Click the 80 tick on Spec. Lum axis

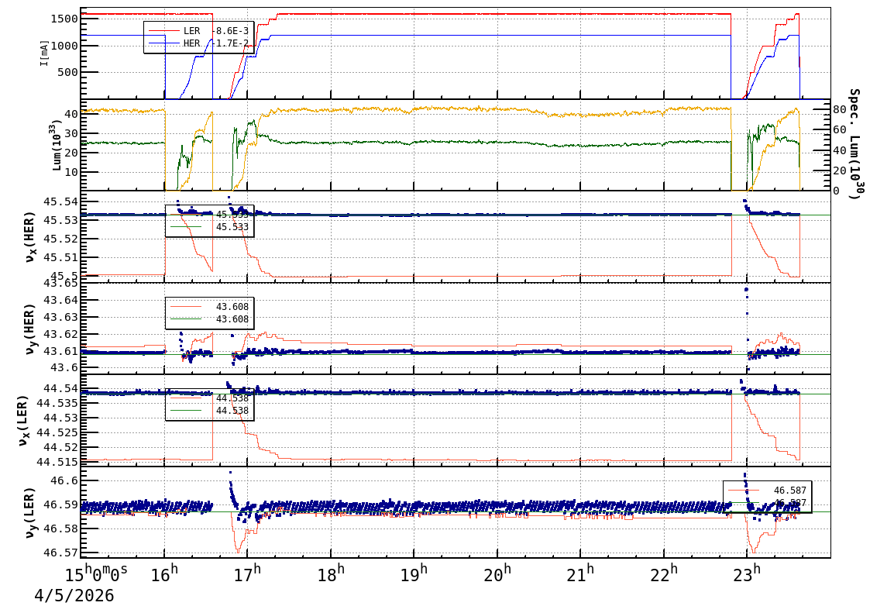coord(840,109)
